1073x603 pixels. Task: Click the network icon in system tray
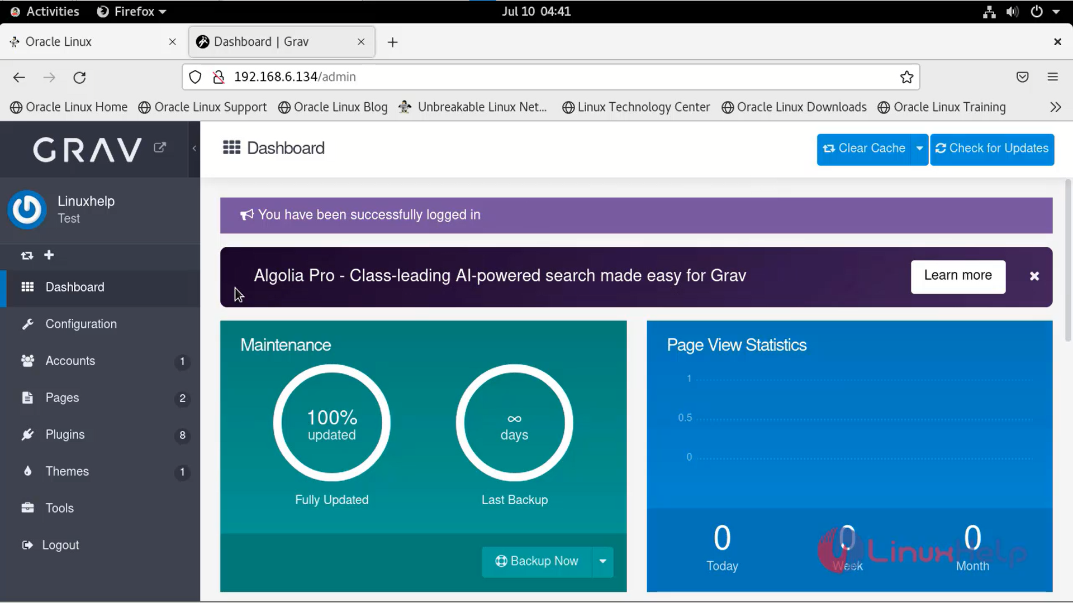[989, 11]
